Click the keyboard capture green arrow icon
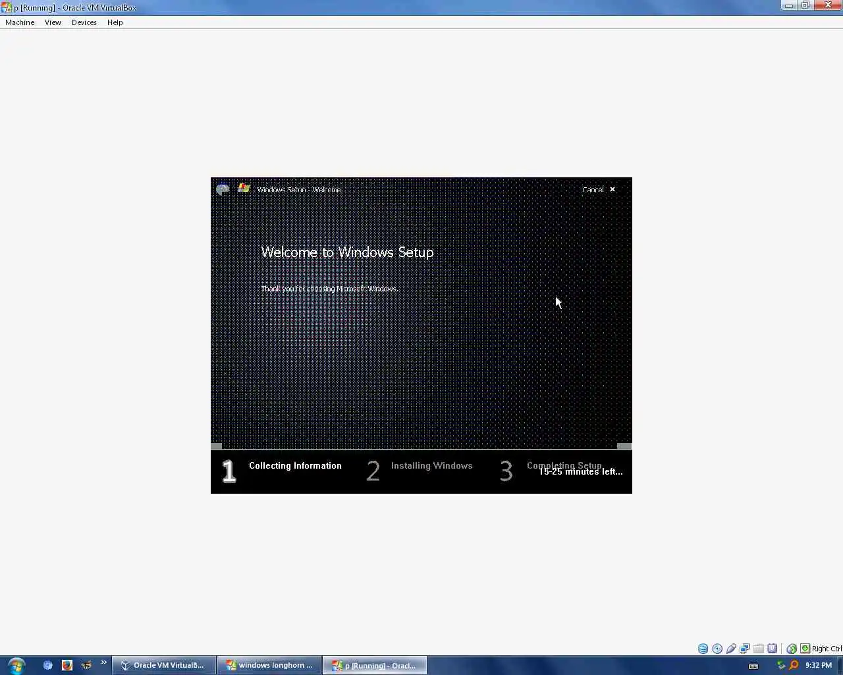 point(805,649)
